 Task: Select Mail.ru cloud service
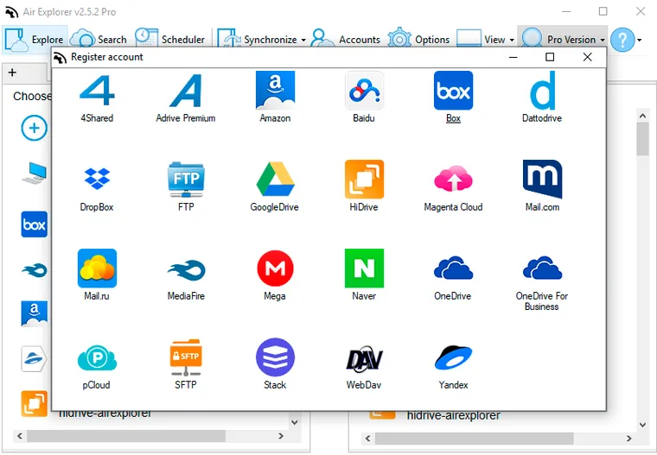(97, 275)
